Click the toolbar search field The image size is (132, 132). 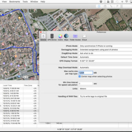(127, 6)
